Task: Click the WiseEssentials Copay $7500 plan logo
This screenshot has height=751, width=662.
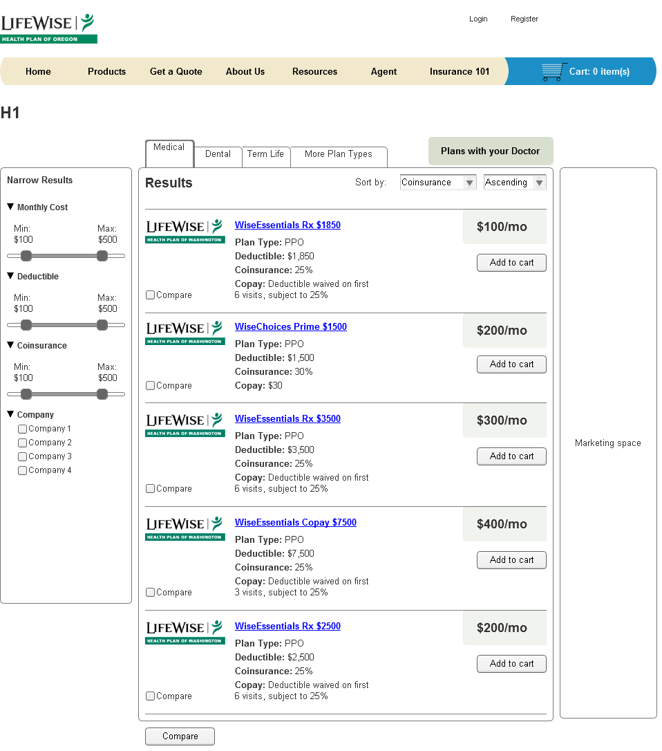Action: 185,528
